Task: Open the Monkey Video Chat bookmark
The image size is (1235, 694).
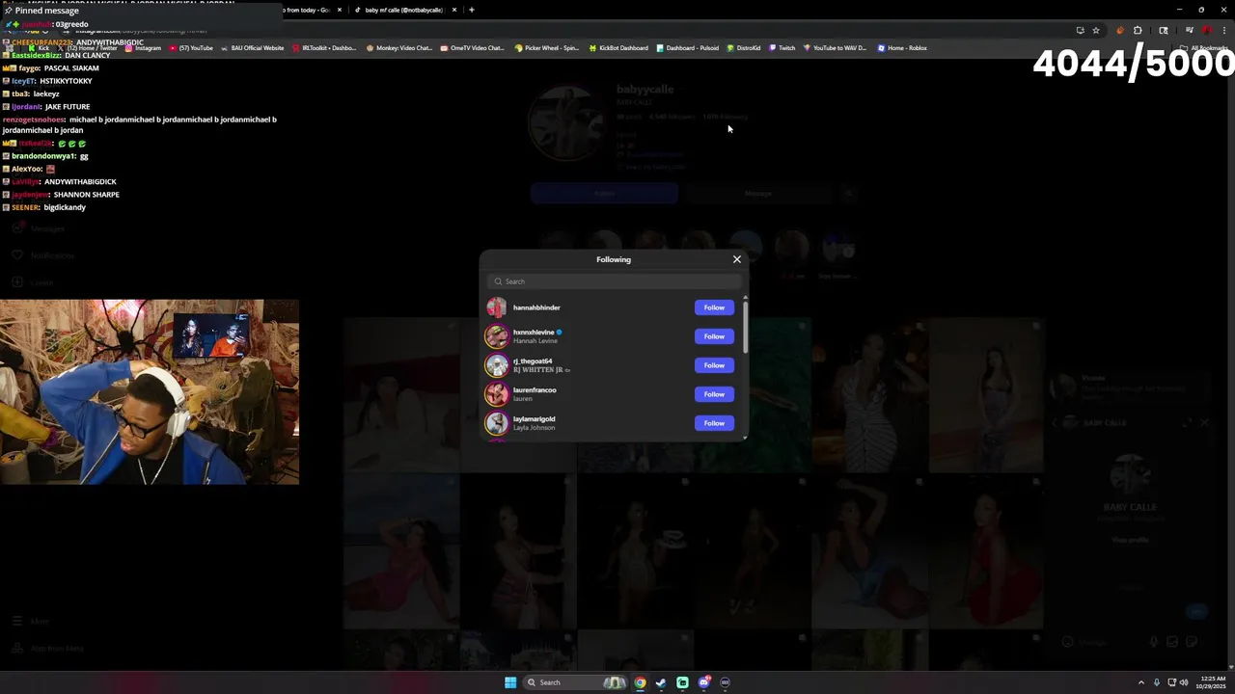Action: [399, 47]
